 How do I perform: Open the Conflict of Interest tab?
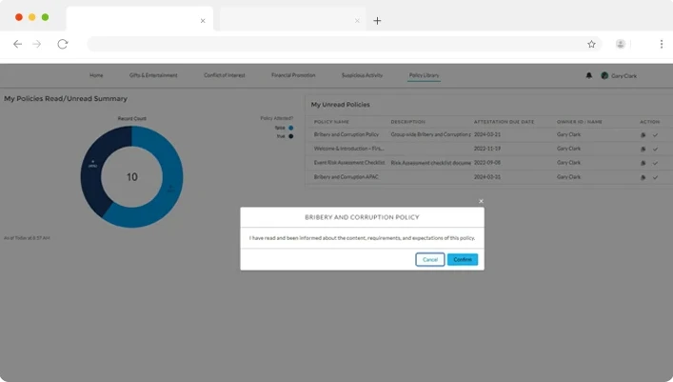[x=224, y=75]
